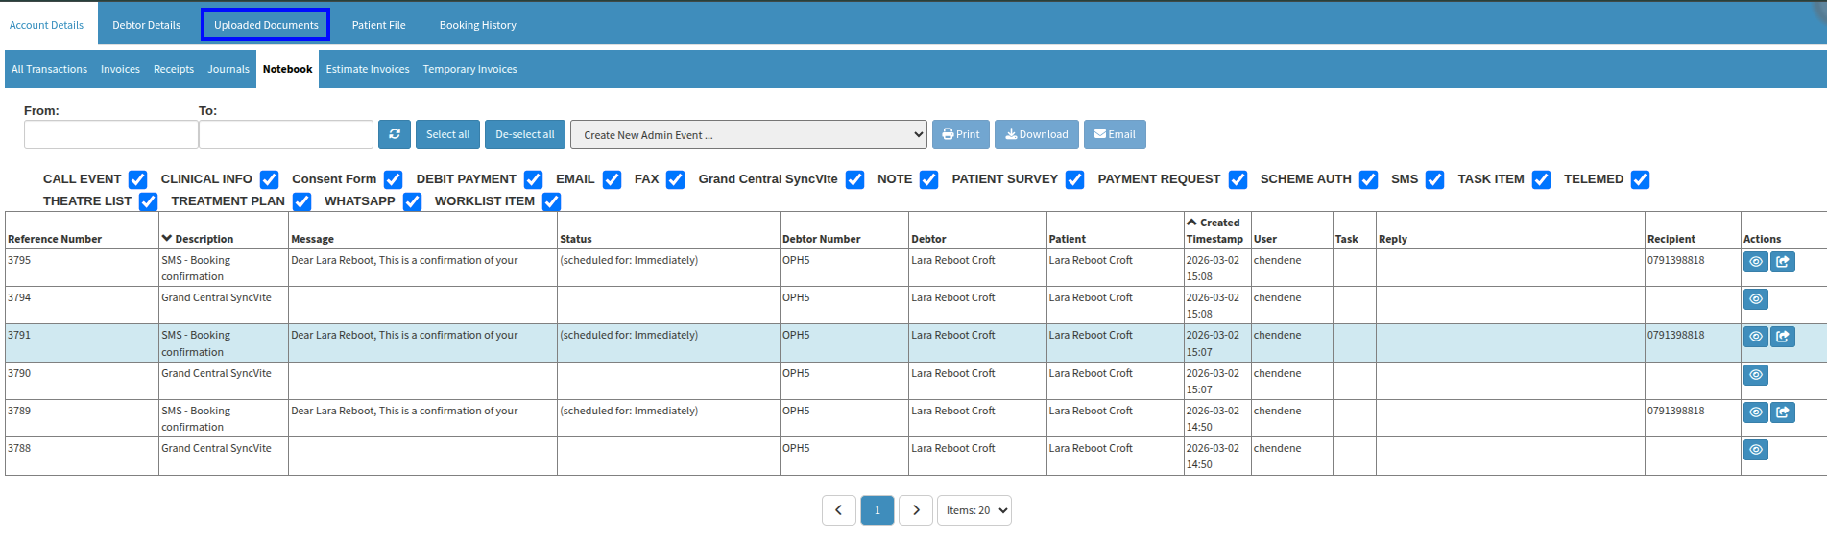Open Create New Admin Event dropdown
The width and height of the screenshot is (1827, 541).
coord(749,134)
